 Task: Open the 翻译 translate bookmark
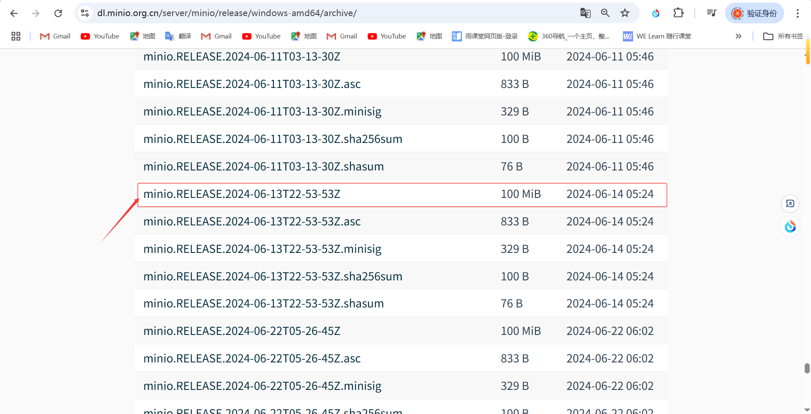[178, 36]
